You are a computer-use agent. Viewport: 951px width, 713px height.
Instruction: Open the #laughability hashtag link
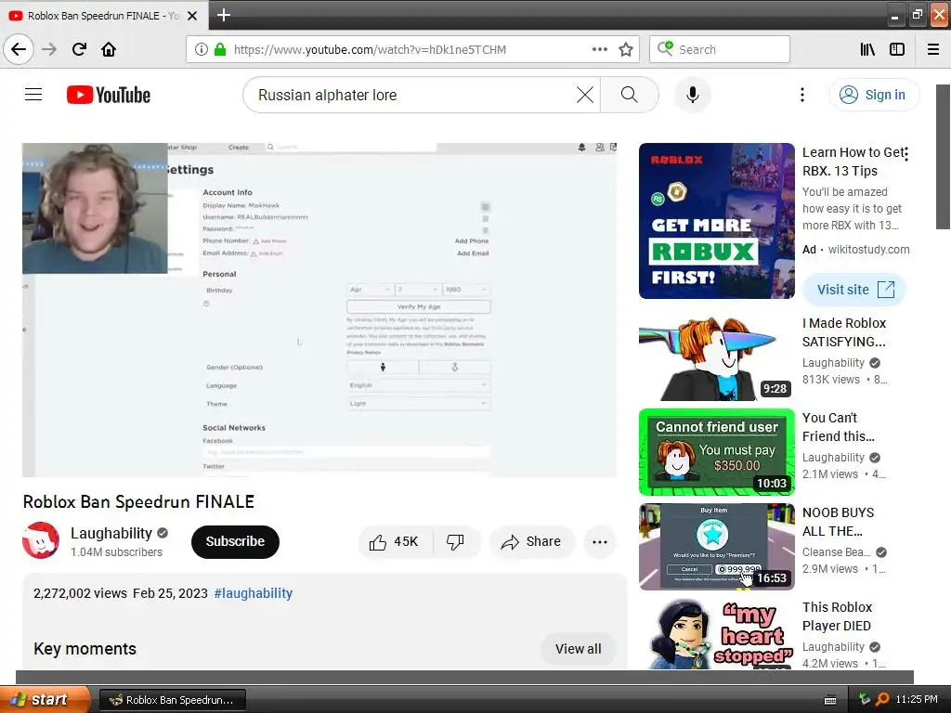(253, 593)
